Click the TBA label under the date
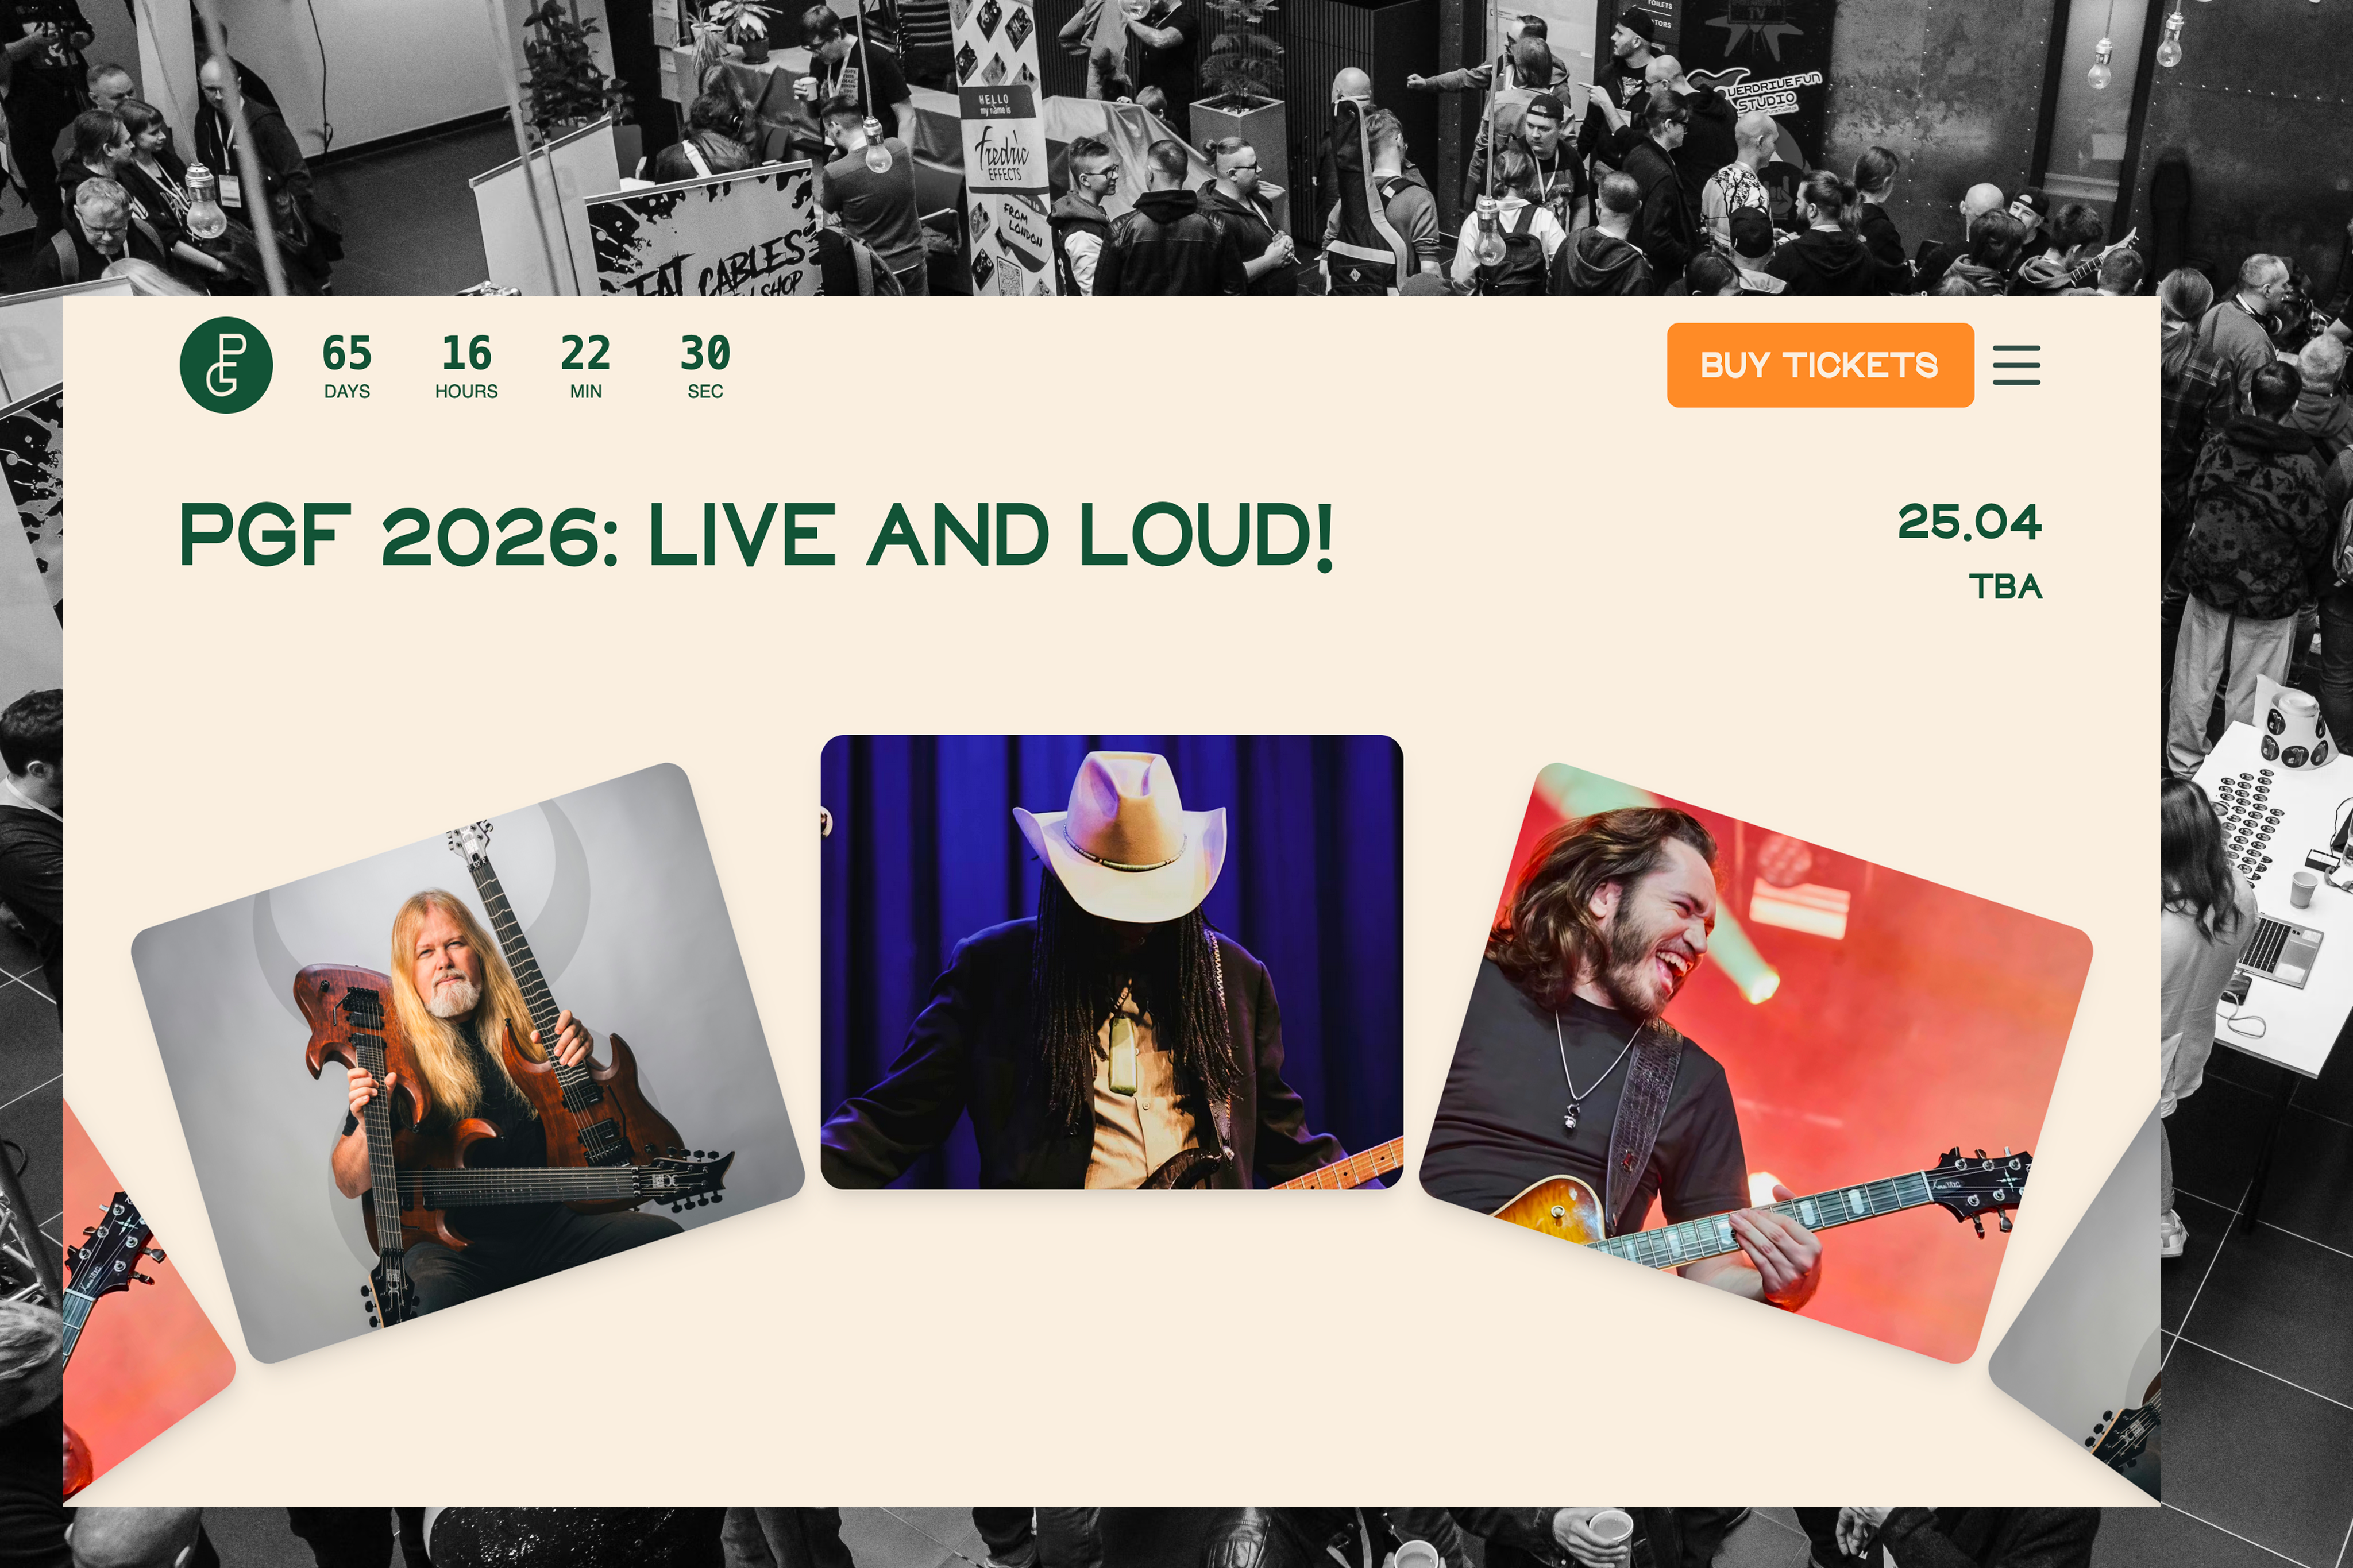The width and height of the screenshot is (2353, 1568). tap(2005, 587)
